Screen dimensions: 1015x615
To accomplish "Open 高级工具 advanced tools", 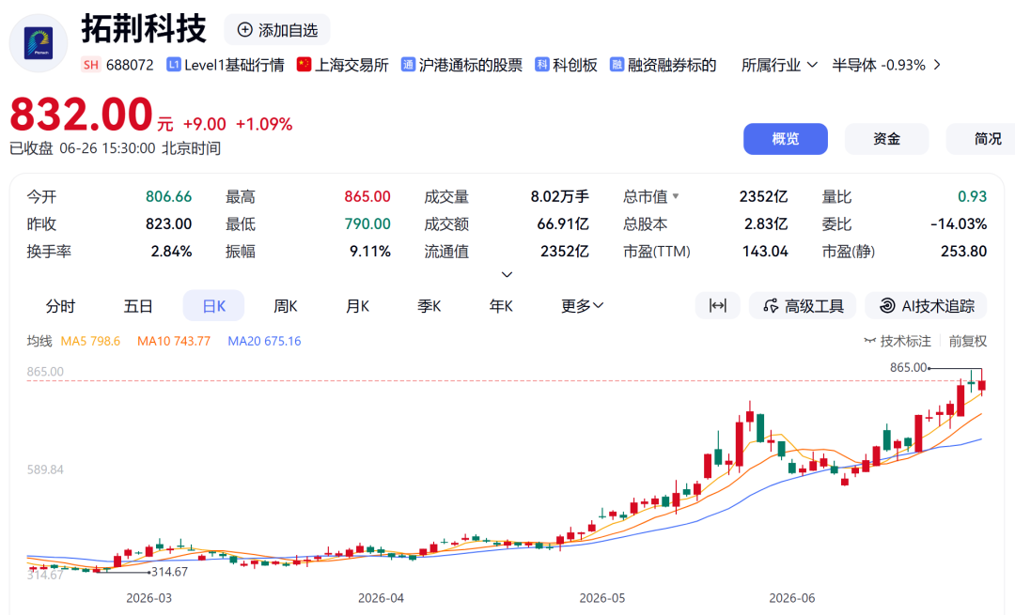I will tap(803, 306).
